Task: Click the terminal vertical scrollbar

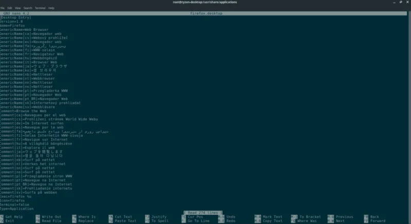Action: (x=409, y=117)
